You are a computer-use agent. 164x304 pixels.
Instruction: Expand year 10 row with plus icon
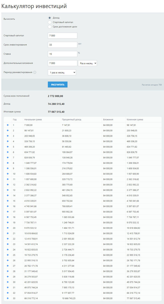point(8,174)
